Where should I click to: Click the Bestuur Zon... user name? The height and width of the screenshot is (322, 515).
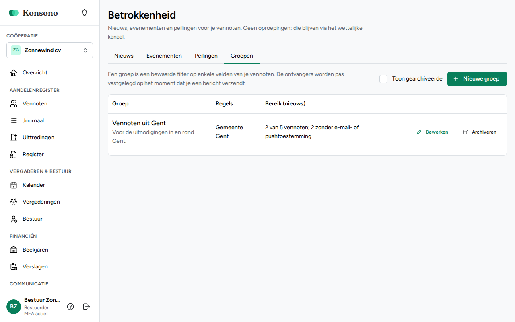point(42,300)
